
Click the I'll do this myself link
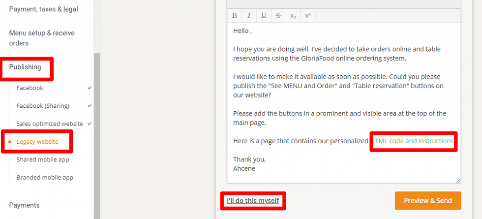click(253, 201)
